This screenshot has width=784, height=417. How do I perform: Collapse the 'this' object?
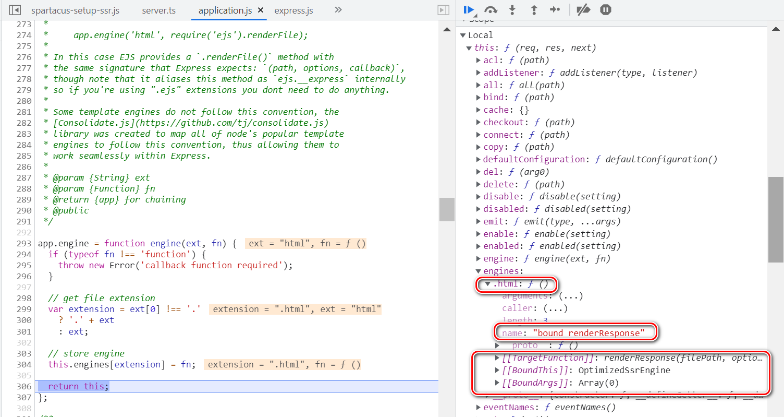(x=469, y=47)
